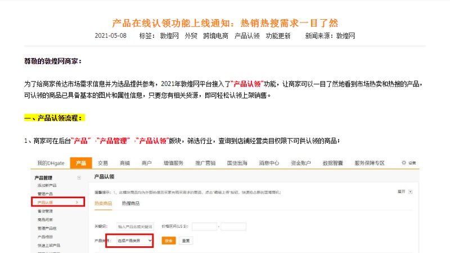Open the 增值服务 navigation tab
Viewport: 450px width, 253px height.
[173, 163]
